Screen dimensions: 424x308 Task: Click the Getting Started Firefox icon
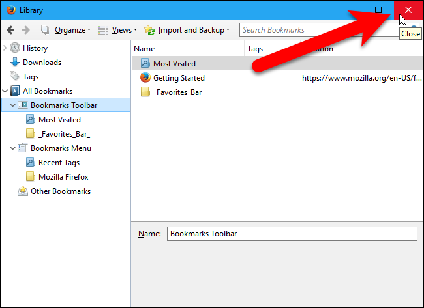(145, 77)
